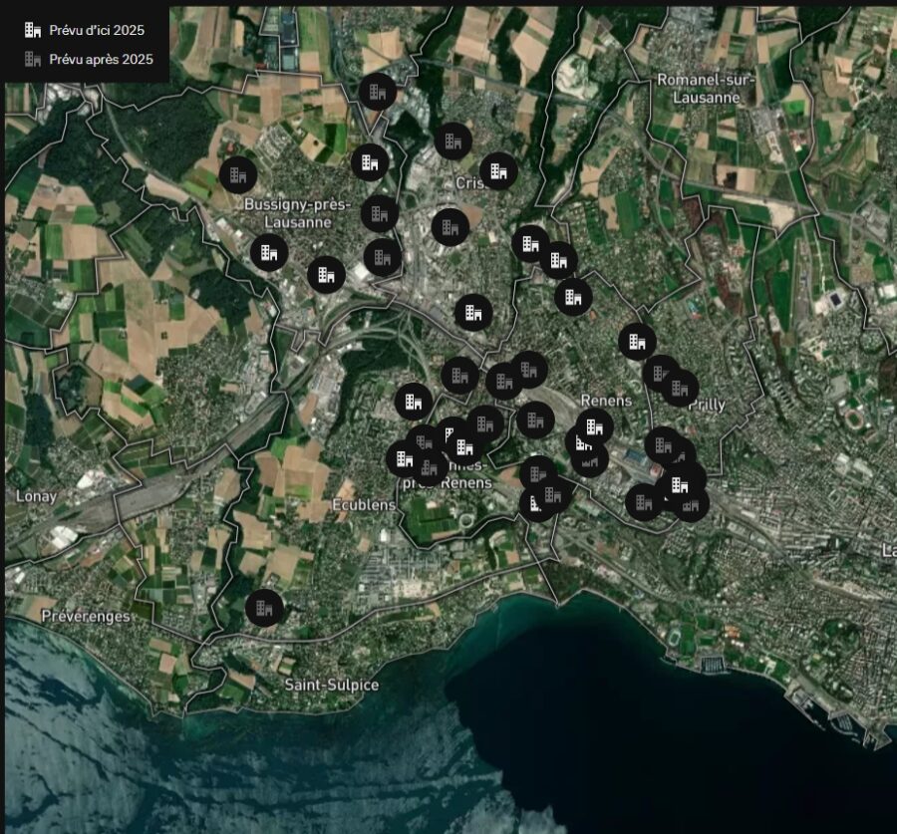Toggle the "Prévu après 2025" legend entry
The height and width of the screenshot is (834, 897).
(101, 60)
